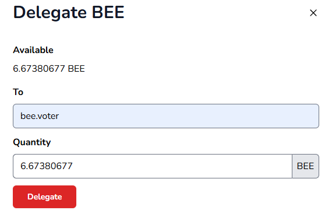The height and width of the screenshot is (221, 332).
Task: Place cursor in bee.voter text
Action: tap(40, 116)
